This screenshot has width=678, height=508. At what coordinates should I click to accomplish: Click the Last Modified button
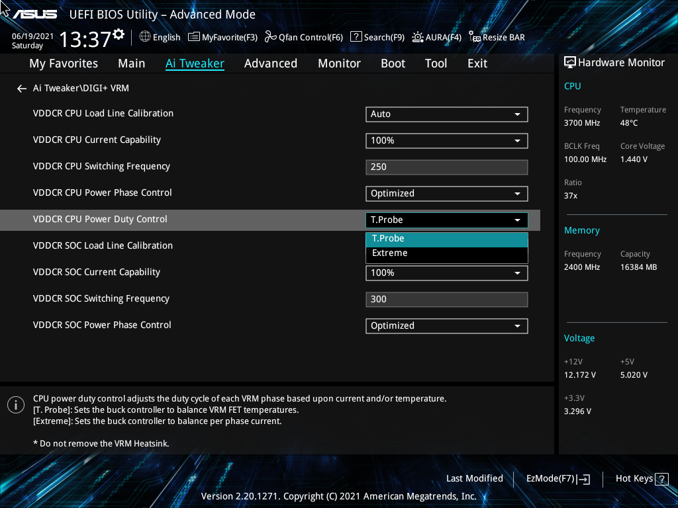pyautogui.click(x=474, y=478)
